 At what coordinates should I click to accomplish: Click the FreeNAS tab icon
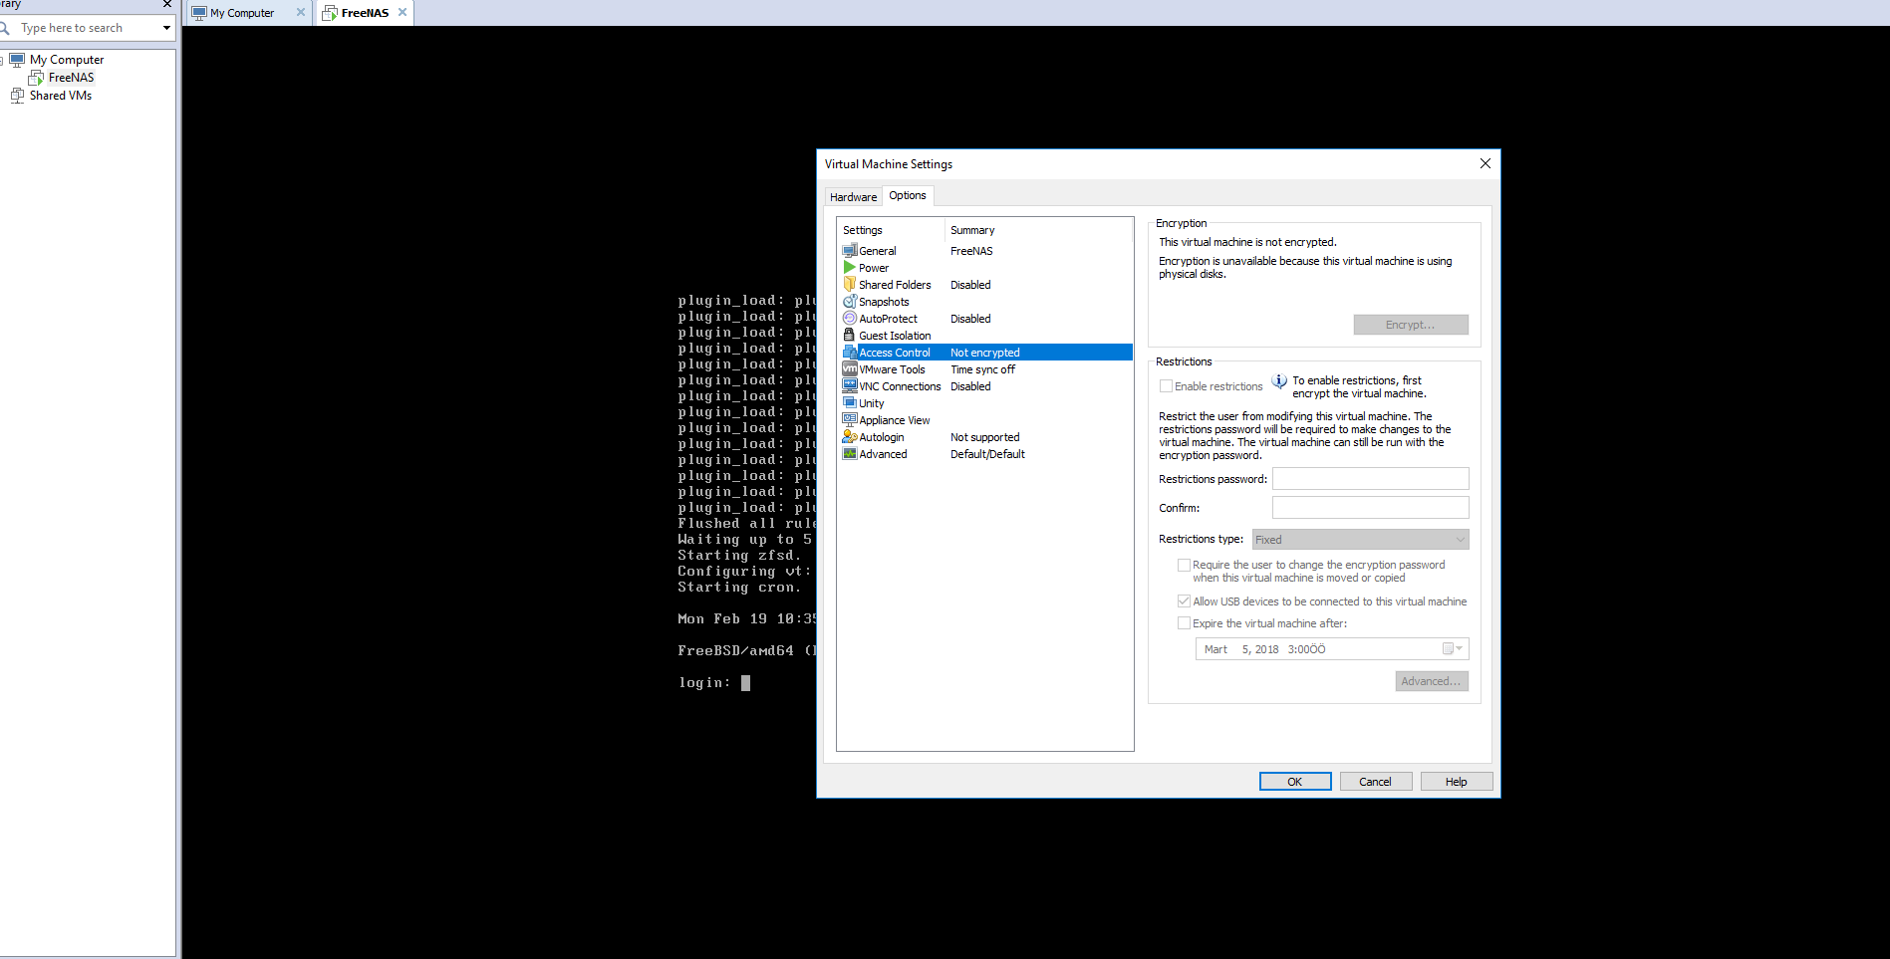click(330, 13)
